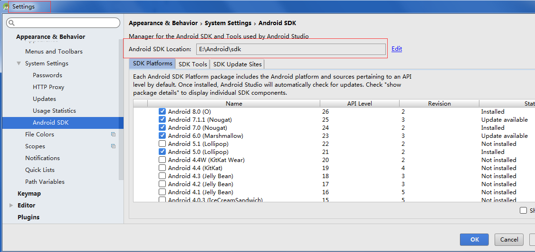Click 'Not installed' status for Android 5.1
The height and width of the screenshot is (252, 535).
tap(498, 144)
